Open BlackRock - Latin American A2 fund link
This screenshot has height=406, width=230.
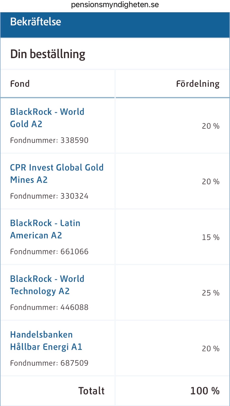pyautogui.click(x=45, y=229)
